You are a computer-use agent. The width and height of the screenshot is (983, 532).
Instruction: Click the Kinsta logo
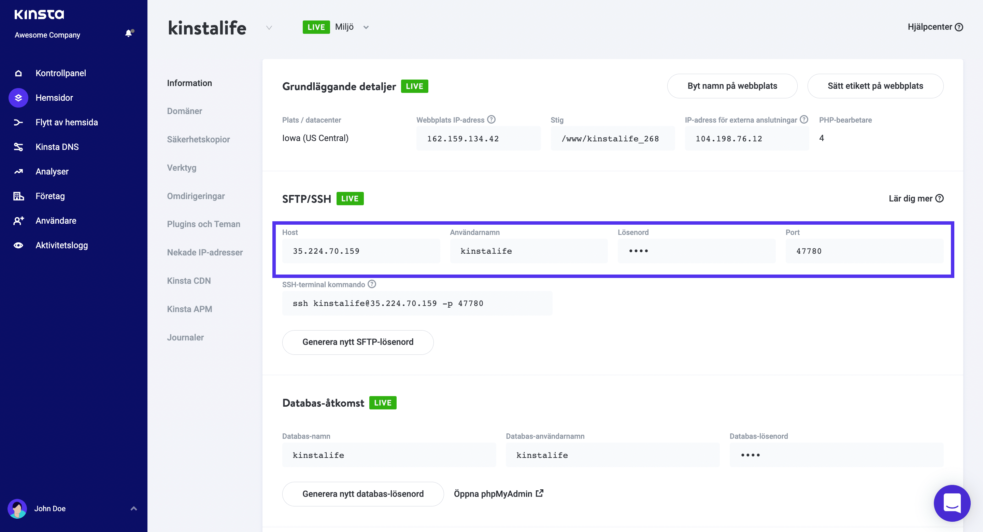pyautogui.click(x=39, y=14)
